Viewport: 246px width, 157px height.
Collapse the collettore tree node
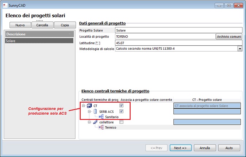pos(89,122)
